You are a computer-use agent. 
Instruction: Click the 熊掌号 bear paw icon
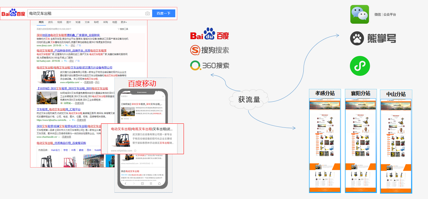coord(357,39)
